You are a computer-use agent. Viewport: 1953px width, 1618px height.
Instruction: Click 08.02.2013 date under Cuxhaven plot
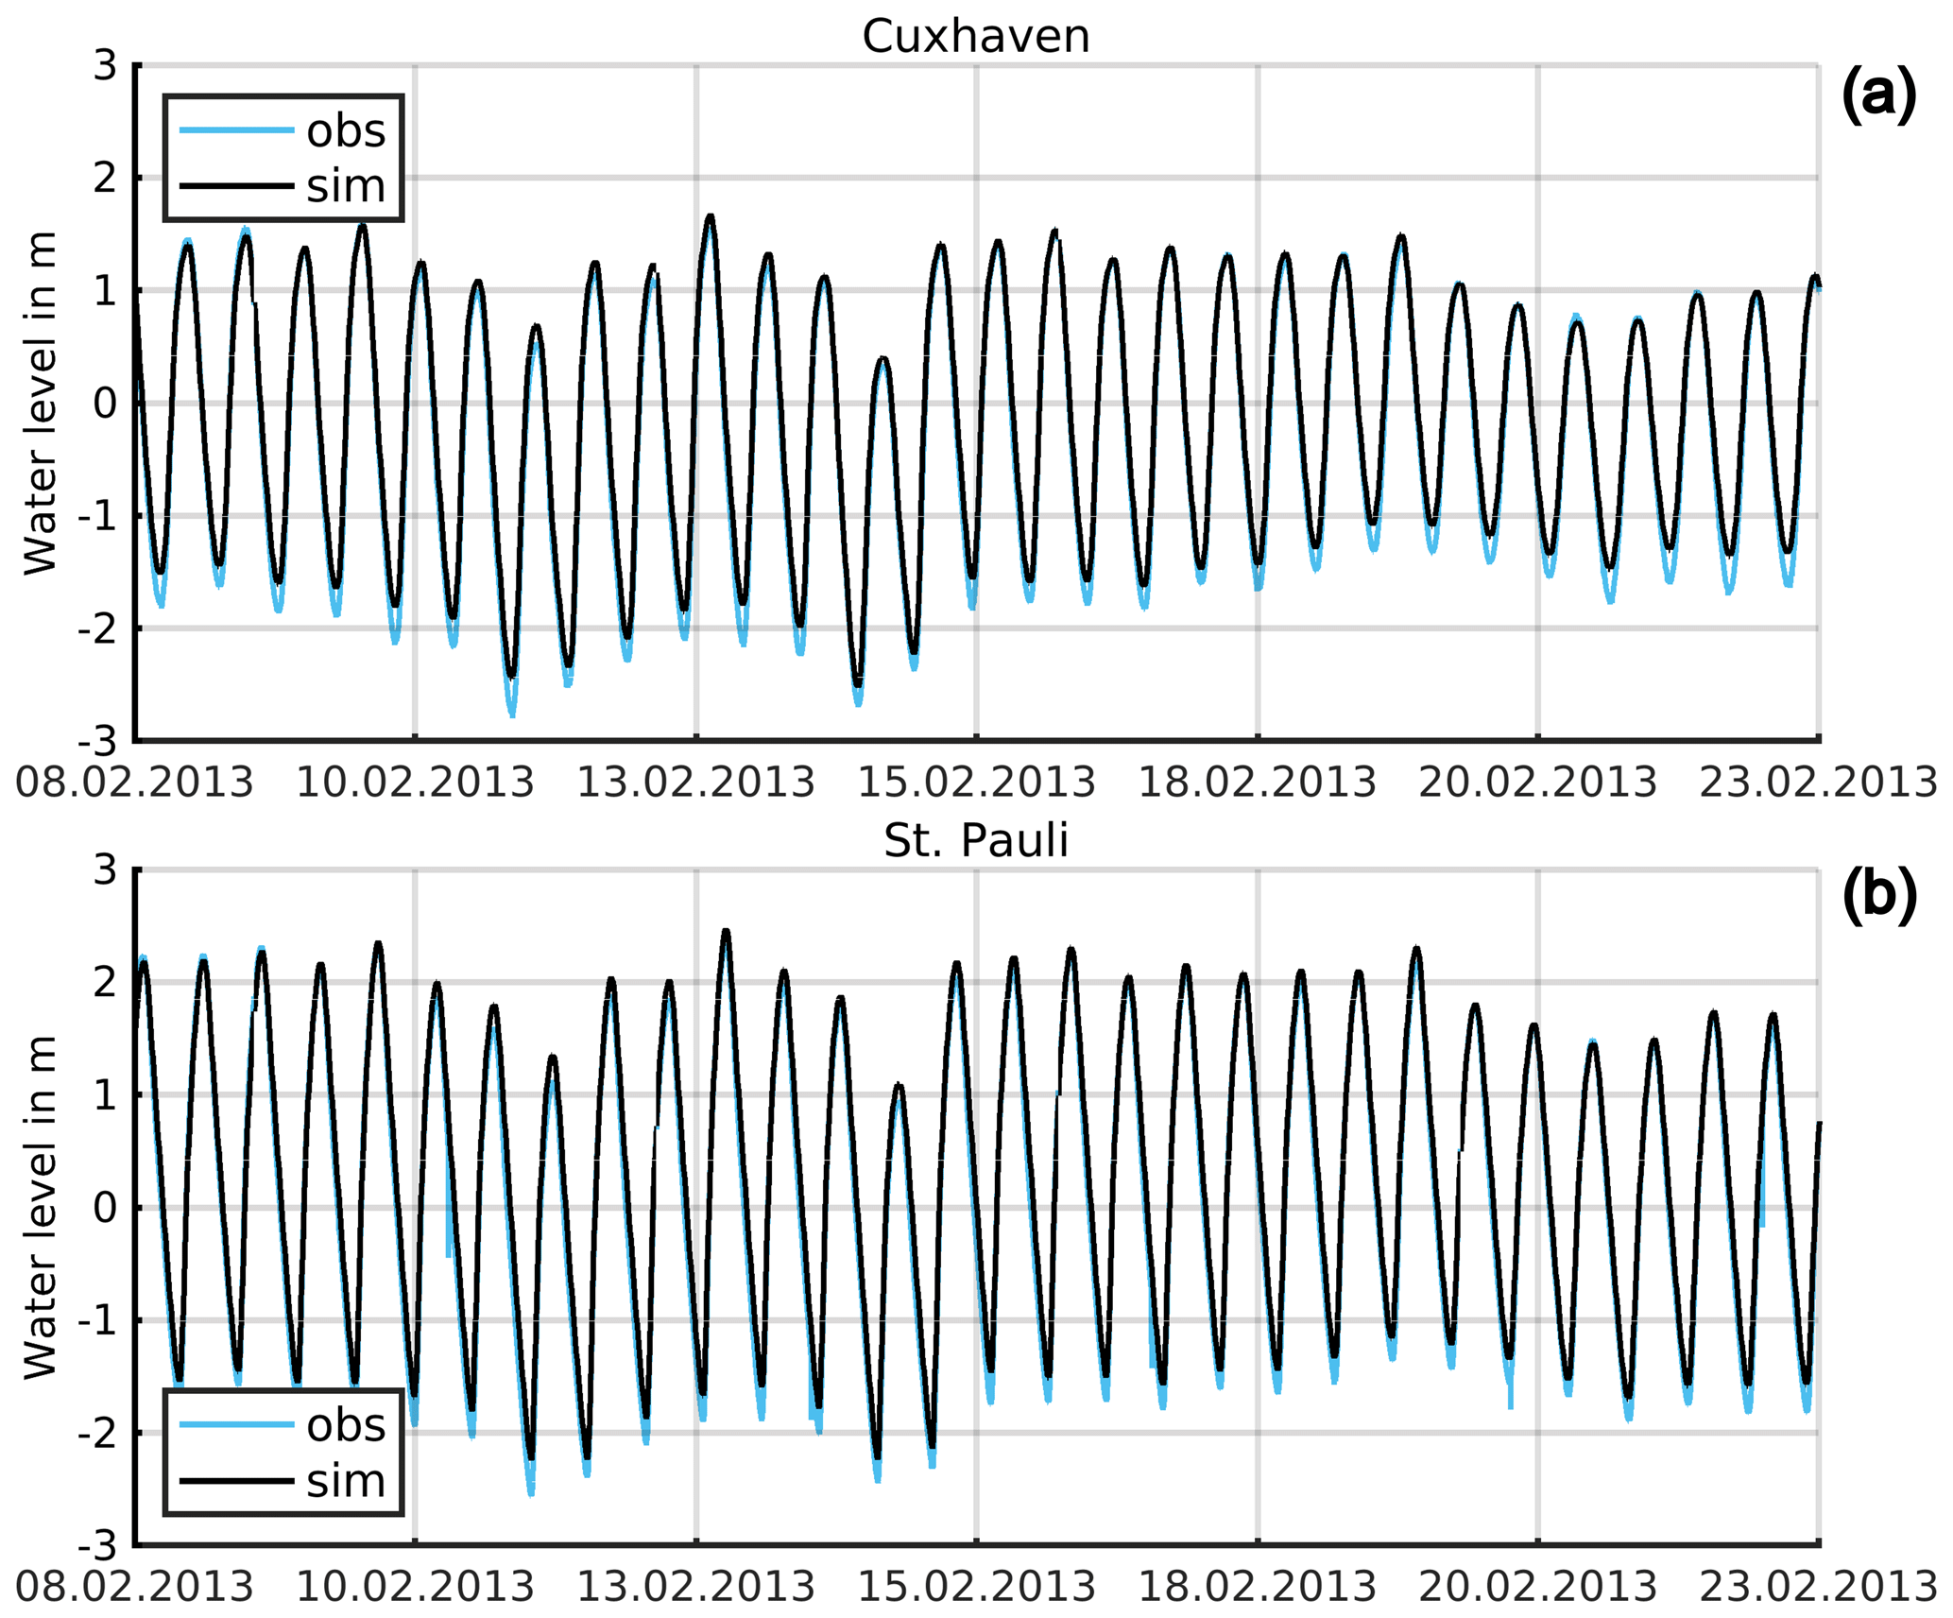[134, 783]
